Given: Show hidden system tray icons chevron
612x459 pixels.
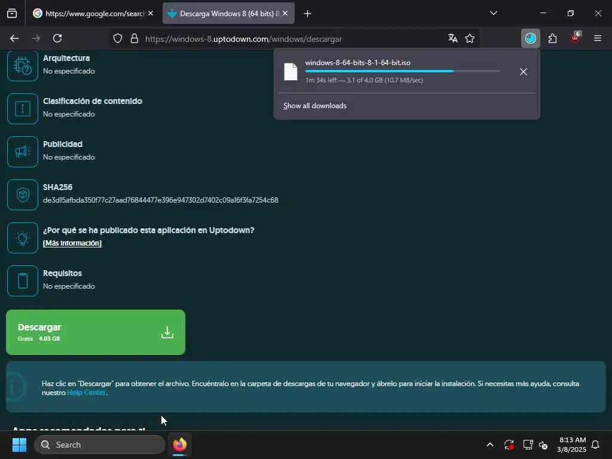Looking at the screenshot, I should pyautogui.click(x=490, y=445).
